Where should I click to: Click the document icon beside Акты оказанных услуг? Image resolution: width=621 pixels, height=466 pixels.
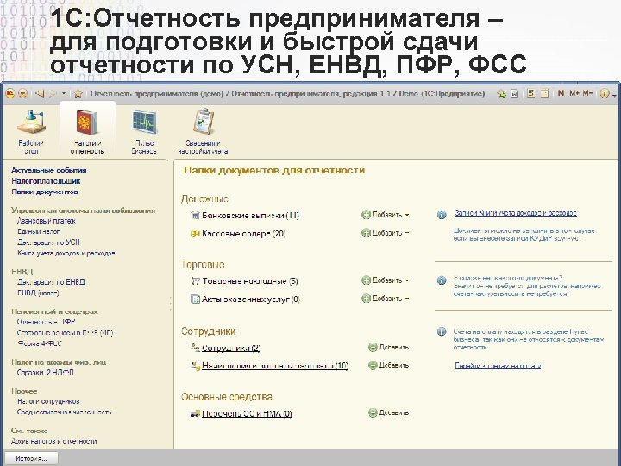coord(195,299)
